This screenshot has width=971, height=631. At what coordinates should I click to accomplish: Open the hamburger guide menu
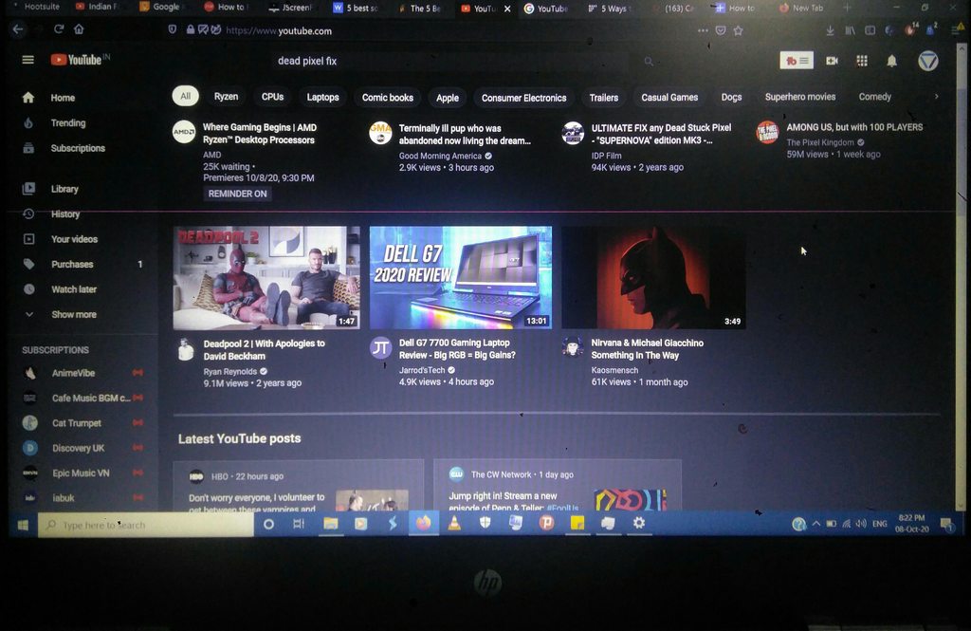tap(27, 59)
